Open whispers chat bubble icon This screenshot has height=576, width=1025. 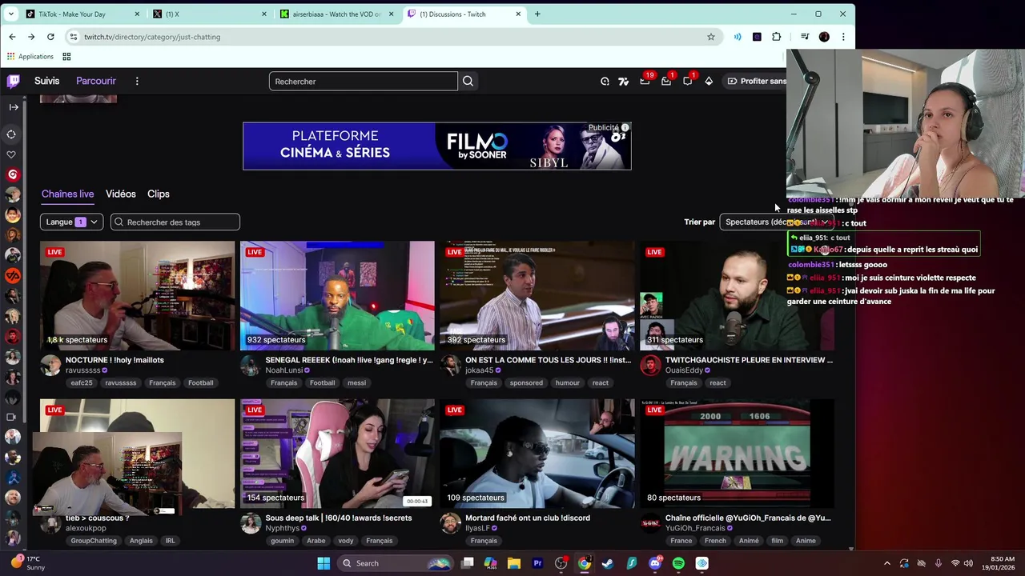[x=687, y=81]
